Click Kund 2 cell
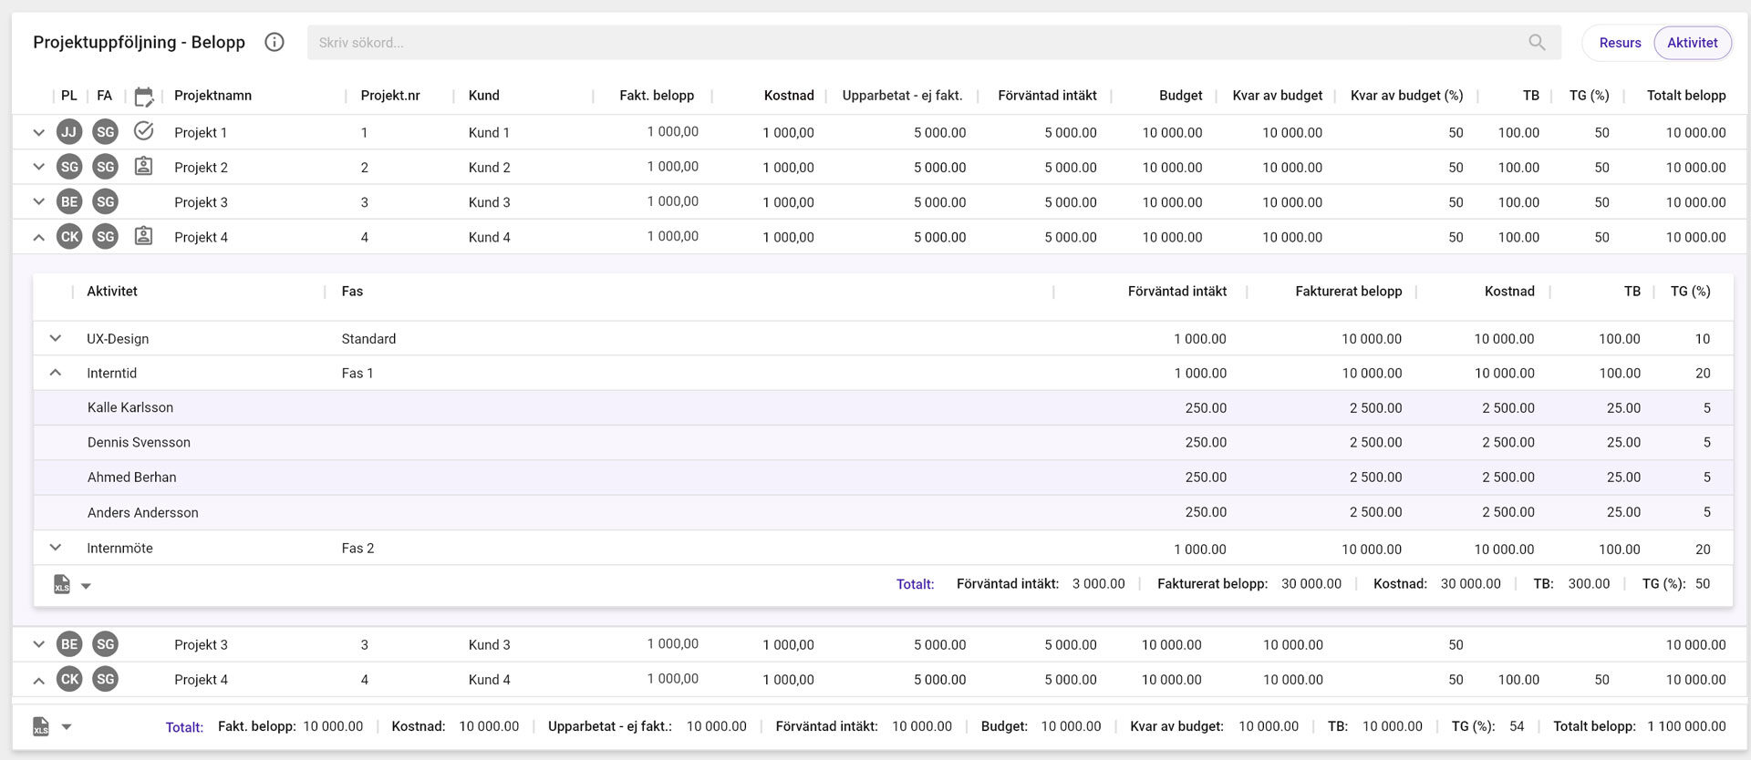 pos(489,168)
